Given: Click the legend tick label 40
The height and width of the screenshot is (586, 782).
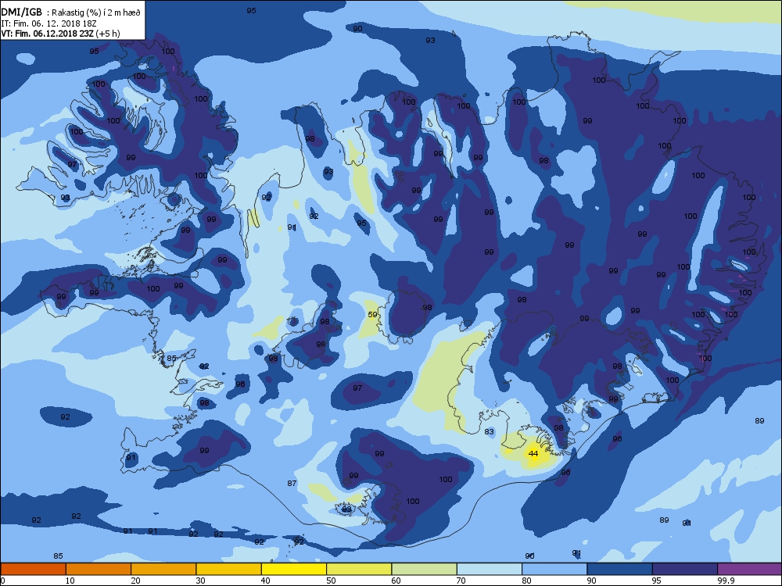Looking at the screenshot, I should click(x=266, y=581).
